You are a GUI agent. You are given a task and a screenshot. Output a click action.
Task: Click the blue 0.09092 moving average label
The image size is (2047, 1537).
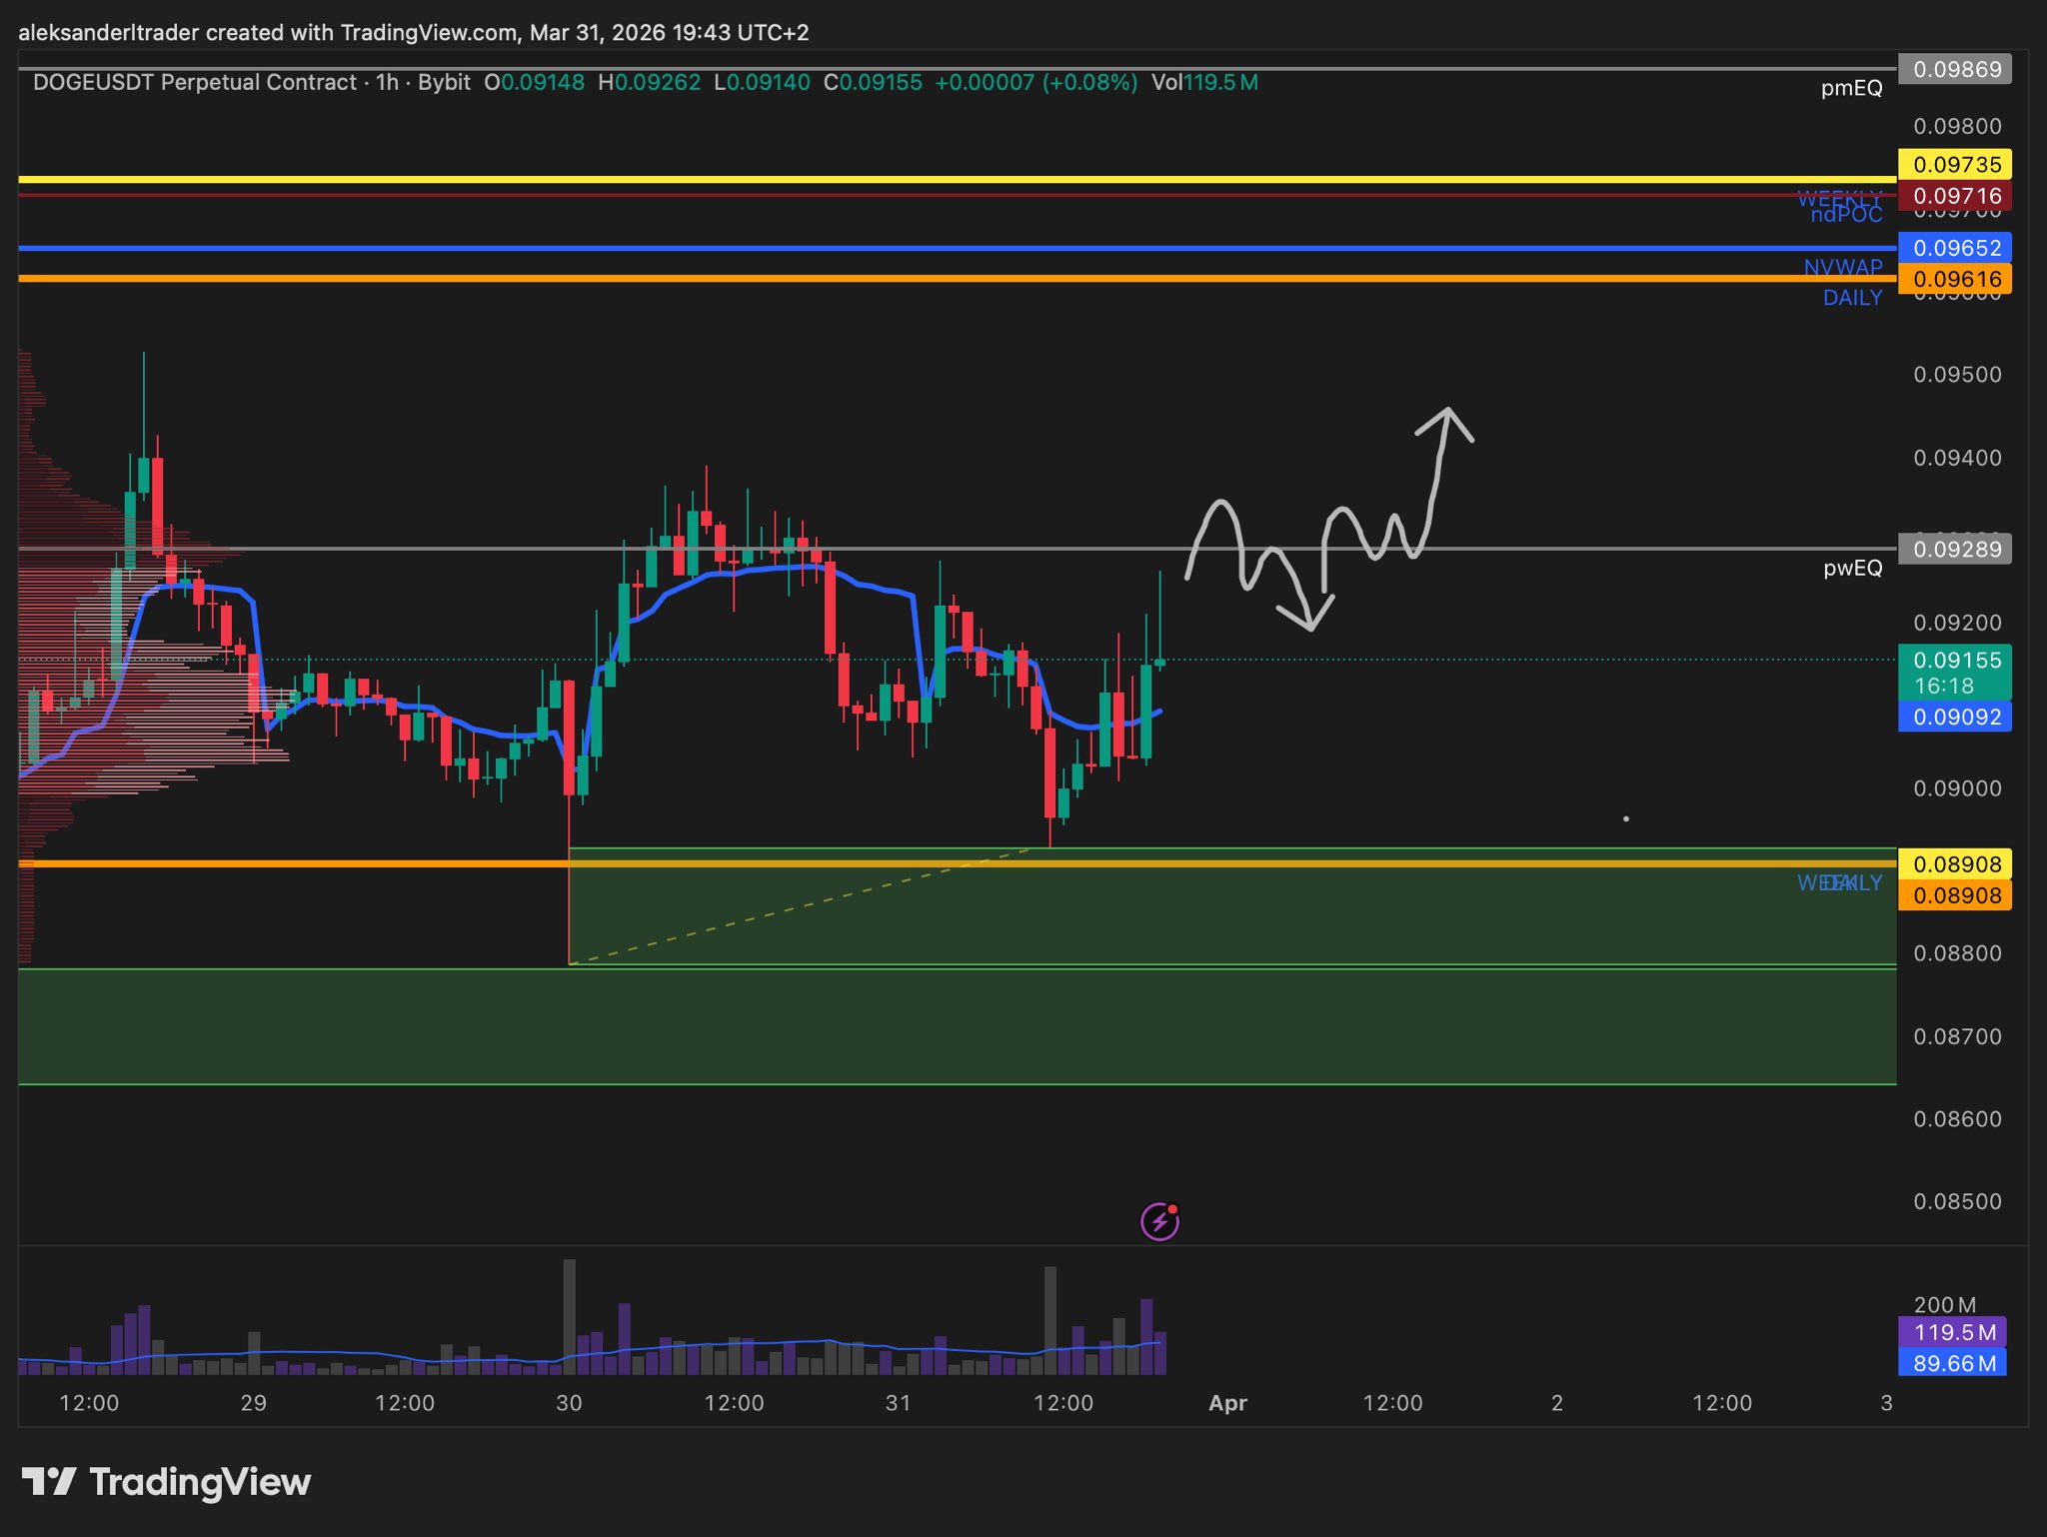(x=1954, y=717)
